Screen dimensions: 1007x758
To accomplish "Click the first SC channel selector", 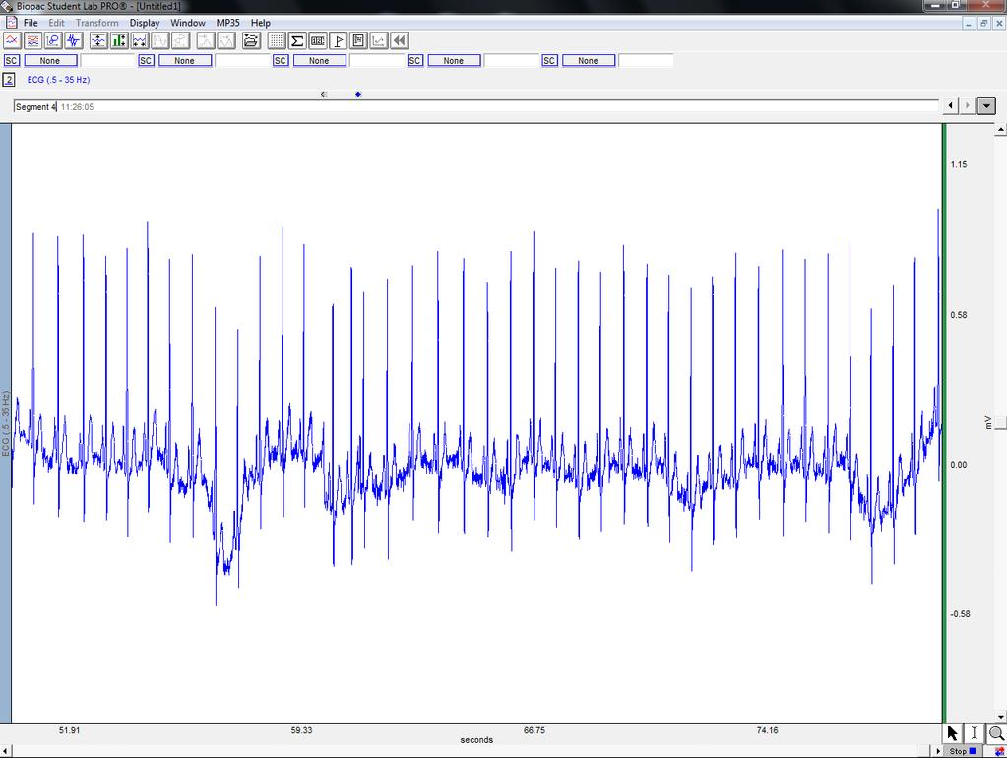I will click(12, 60).
